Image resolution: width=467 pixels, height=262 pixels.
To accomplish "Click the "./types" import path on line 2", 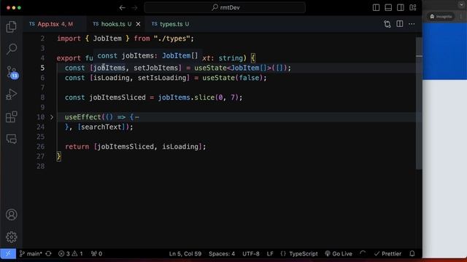I will click(172, 39).
